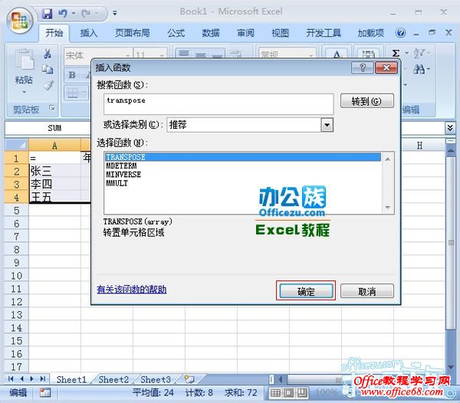Redo the last action
This screenshot has width=460, height=403.
(x=86, y=13)
